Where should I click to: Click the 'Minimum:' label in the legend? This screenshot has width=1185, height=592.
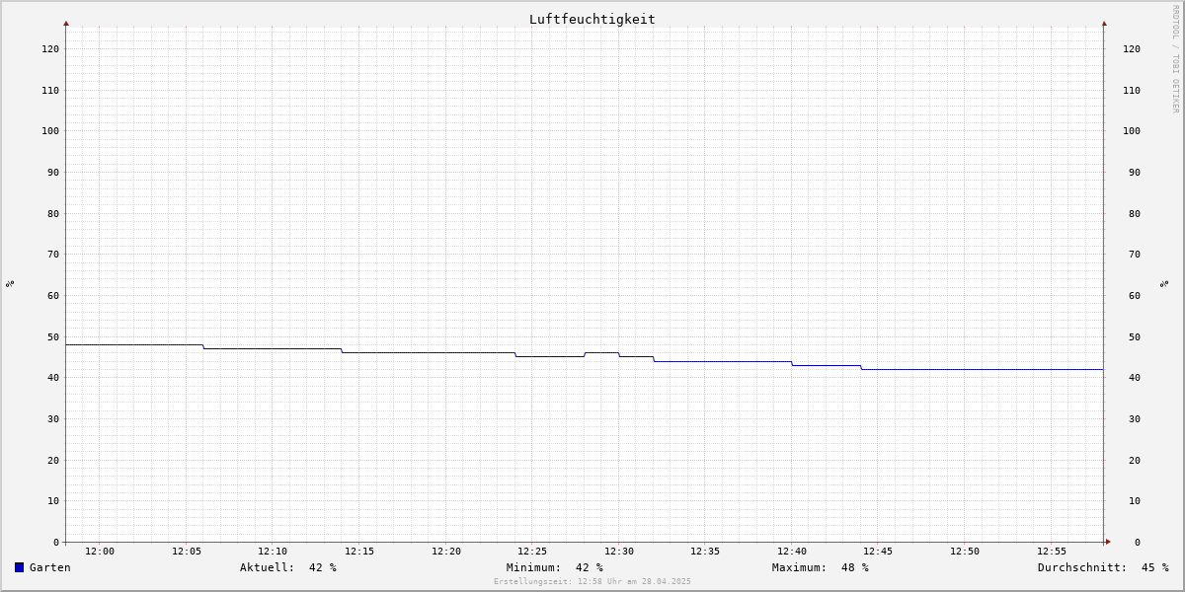[534, 567]
